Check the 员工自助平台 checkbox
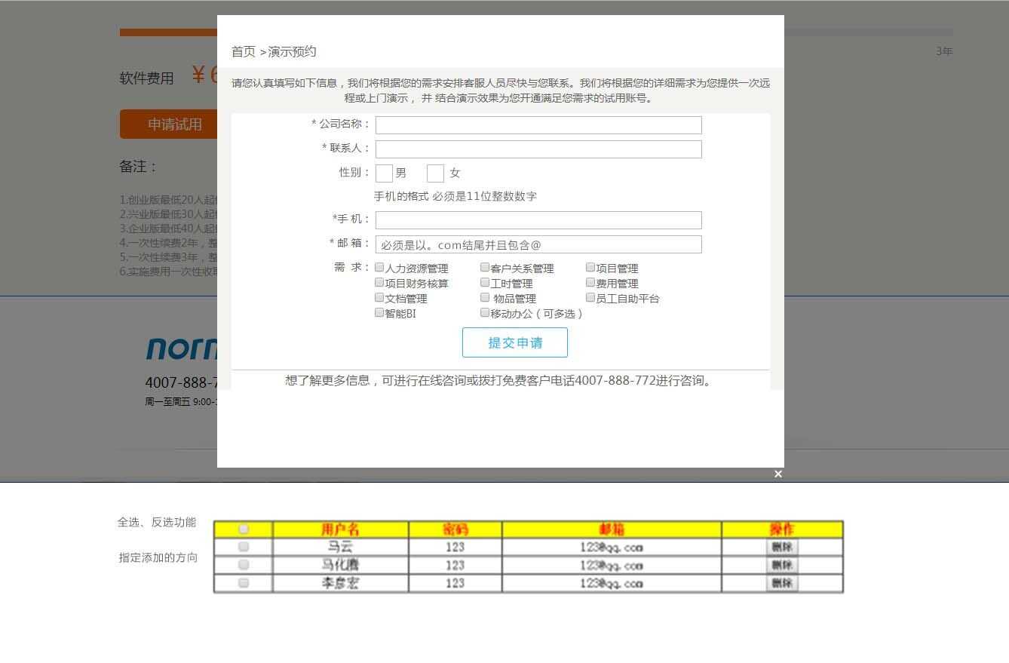 pos(590,297)
